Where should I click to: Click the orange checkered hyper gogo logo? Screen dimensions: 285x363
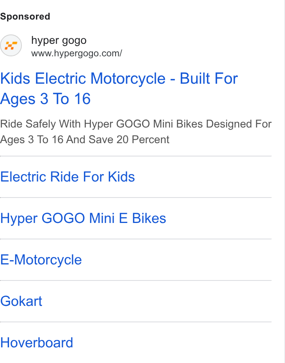11,45
